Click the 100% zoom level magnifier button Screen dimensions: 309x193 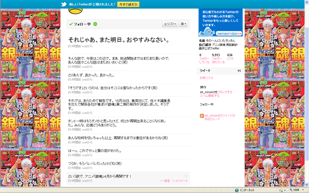(x=294, y=190)
